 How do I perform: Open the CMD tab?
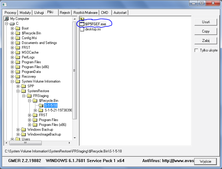tap(105, 13)
